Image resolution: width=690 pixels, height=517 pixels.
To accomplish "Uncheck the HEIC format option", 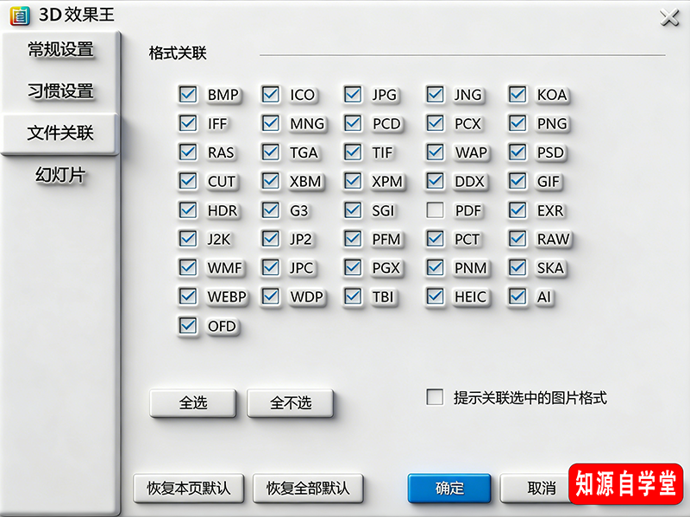I will (x=435, y=297).
